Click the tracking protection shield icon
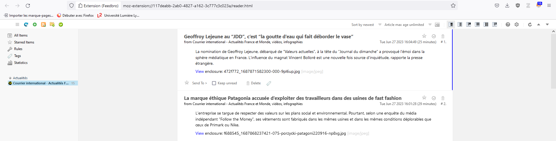The image size is (556, 141). (x=72, y=5)
